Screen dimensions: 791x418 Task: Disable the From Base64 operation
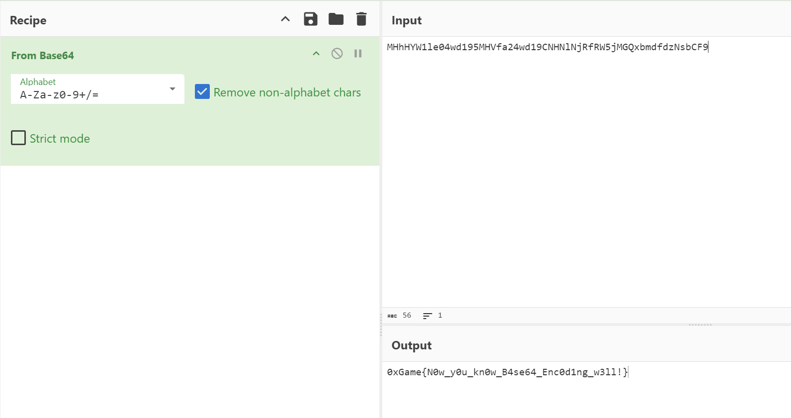pos(337,54)
